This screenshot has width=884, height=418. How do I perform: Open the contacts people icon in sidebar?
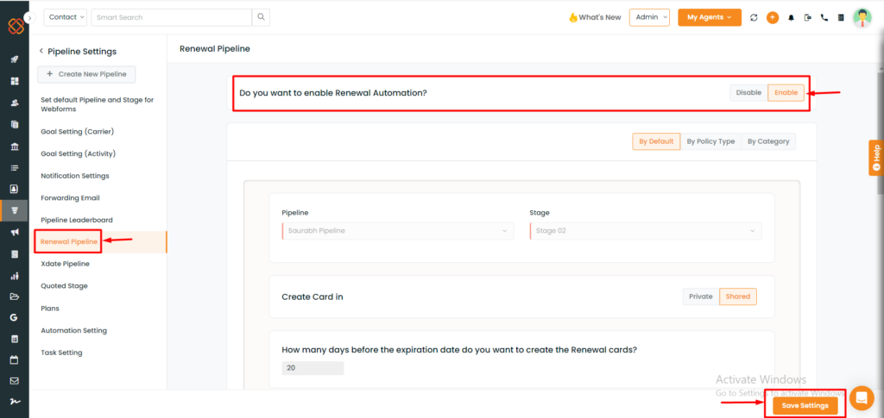(x=15, y=103)
